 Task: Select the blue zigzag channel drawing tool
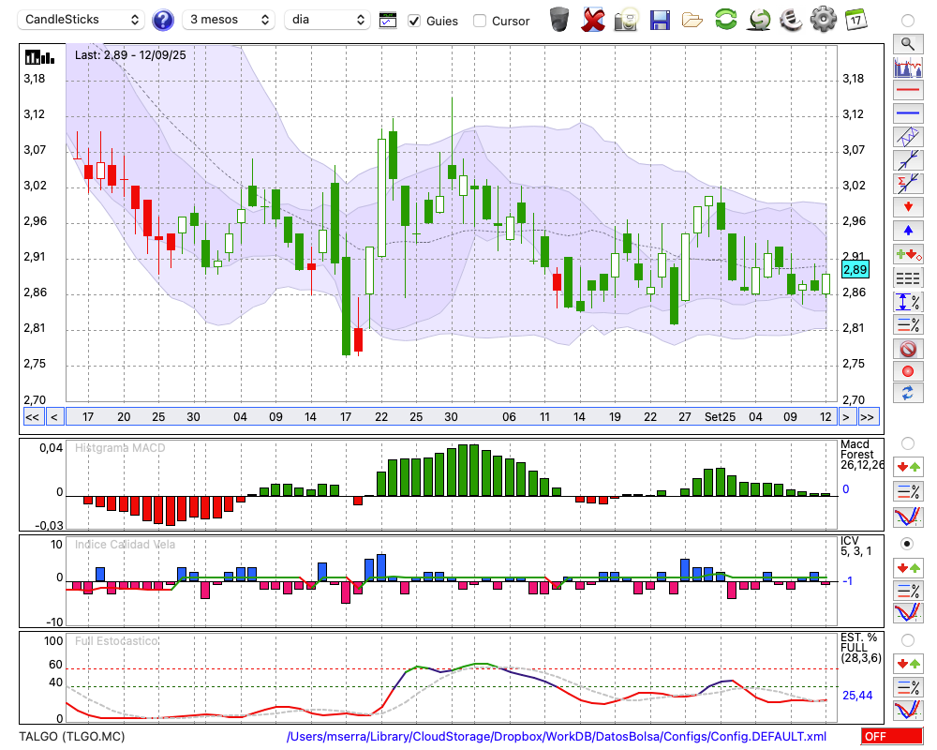[x=908, y=137]
